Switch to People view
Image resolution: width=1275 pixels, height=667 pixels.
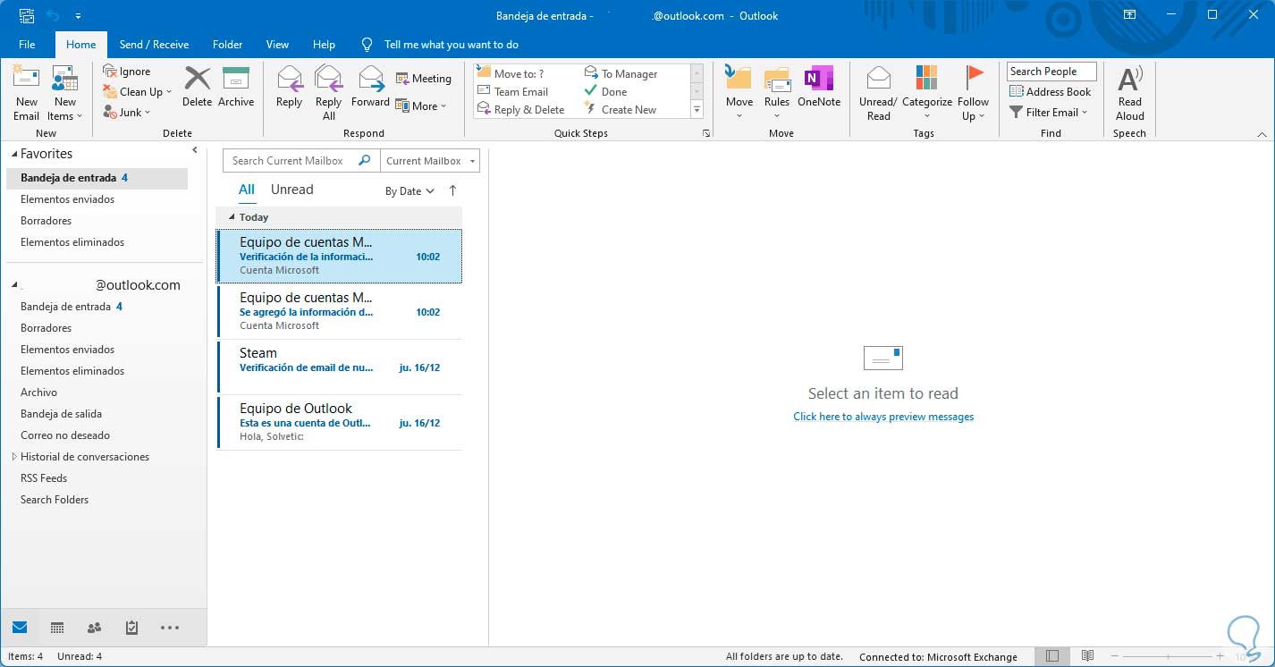click(94, 628)
